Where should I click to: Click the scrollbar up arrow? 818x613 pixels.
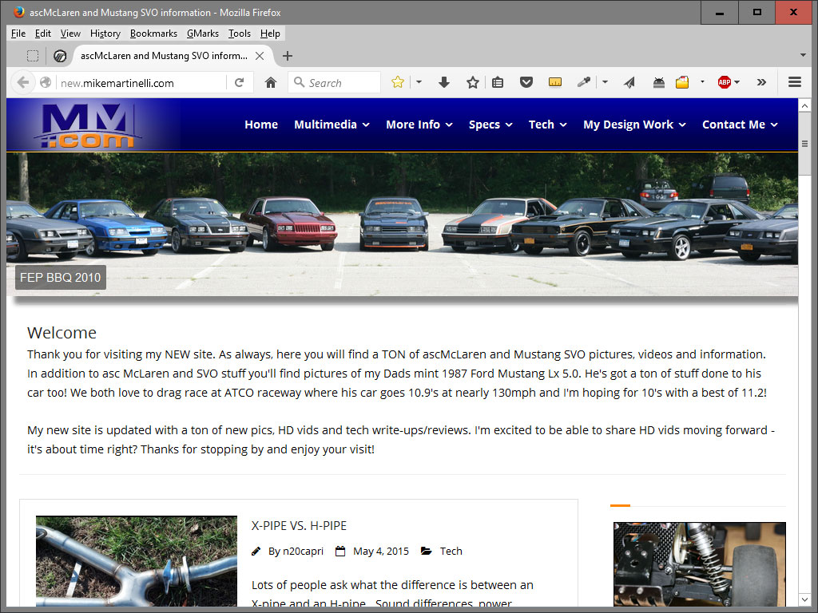click(804, 106)
